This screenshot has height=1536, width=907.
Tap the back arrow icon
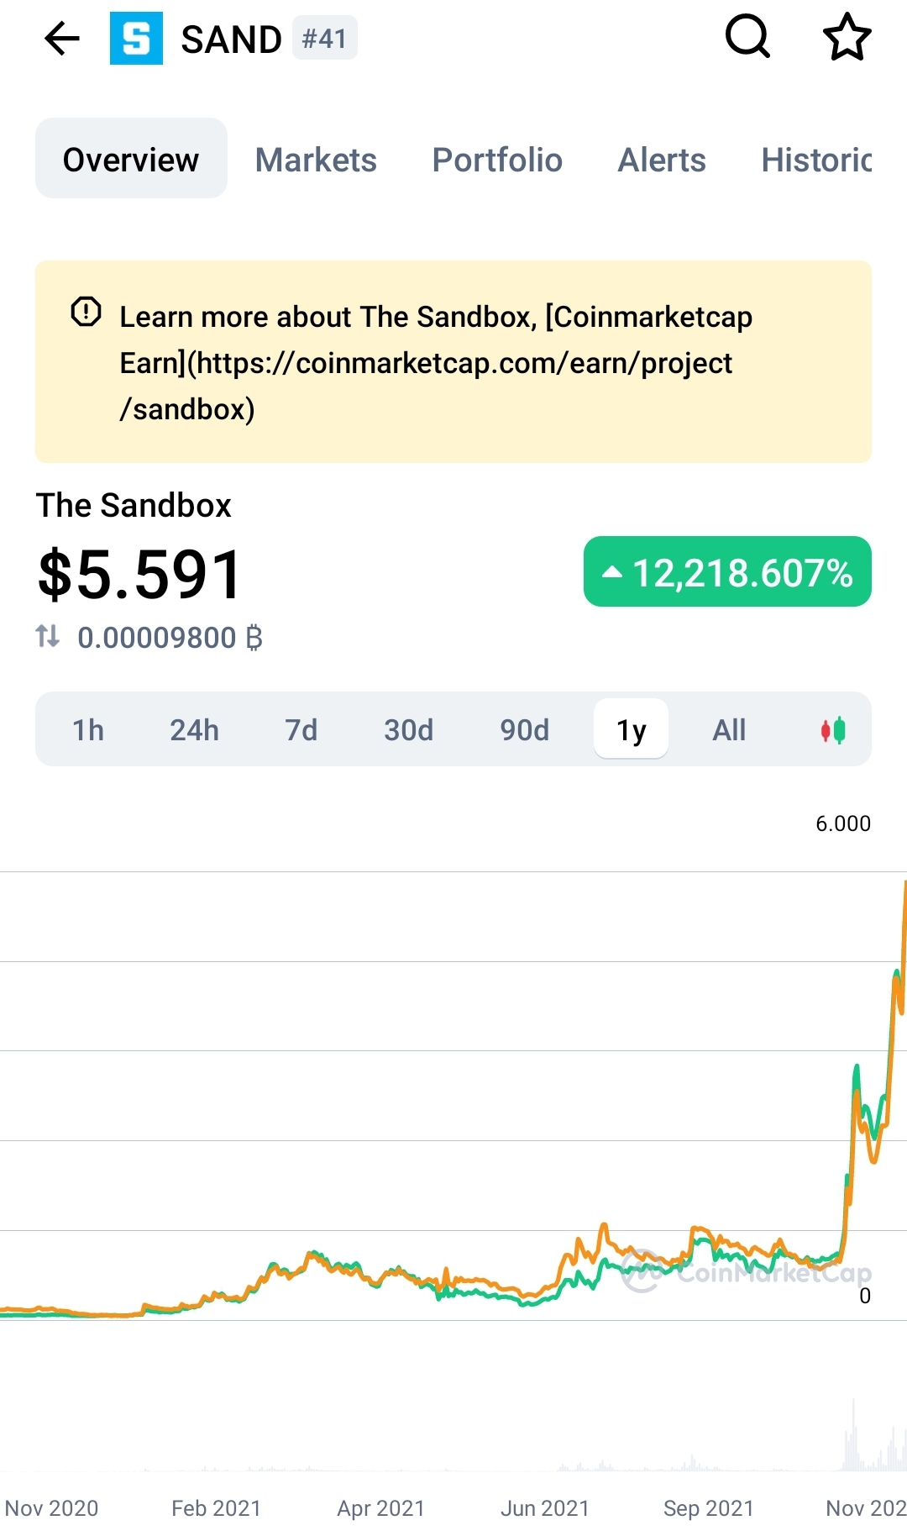(x=61, y=39)
